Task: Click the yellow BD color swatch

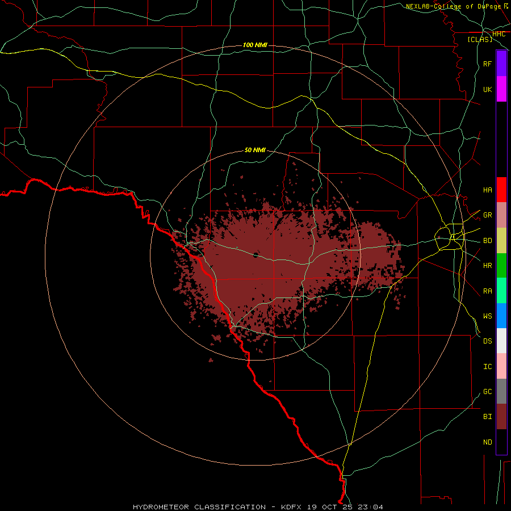Action: pyautogui.click(x=501, y=241)
